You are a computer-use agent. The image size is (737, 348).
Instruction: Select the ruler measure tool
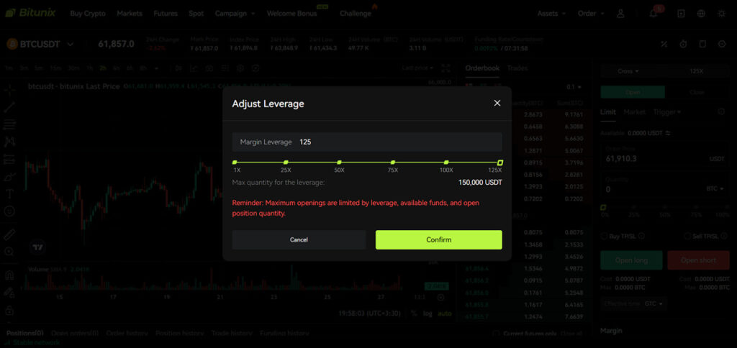pos(10,234)
